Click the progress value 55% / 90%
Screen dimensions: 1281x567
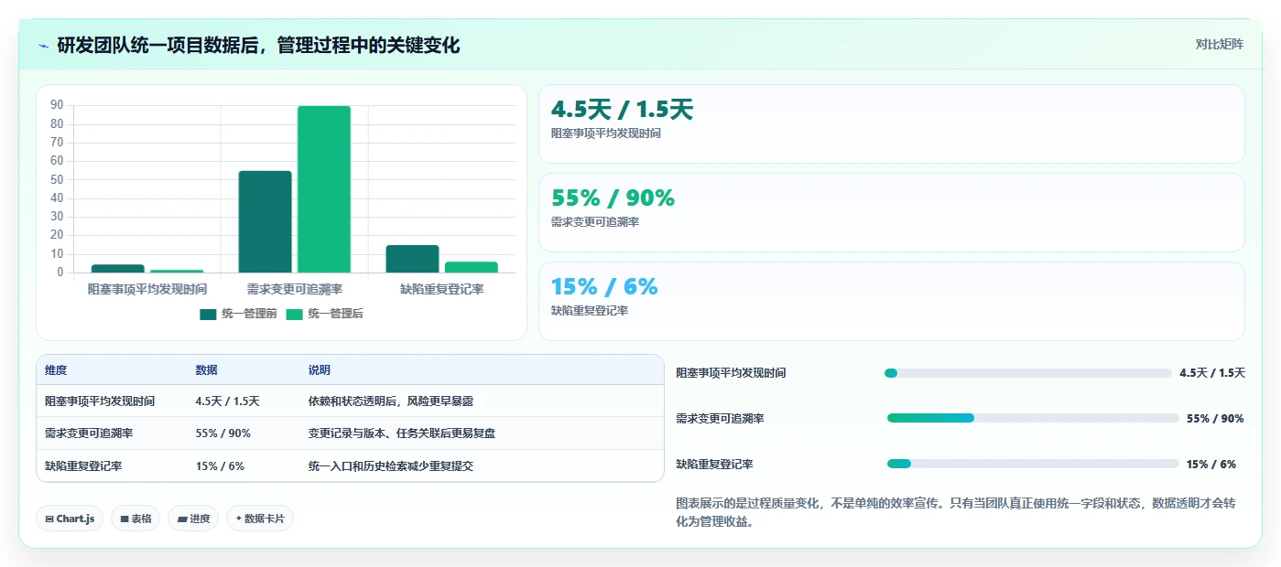pyautogui.click(x=1215, y=418)
